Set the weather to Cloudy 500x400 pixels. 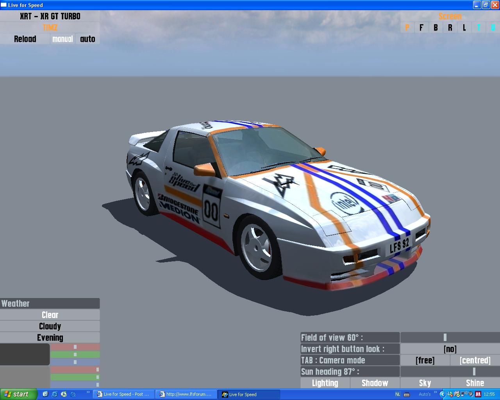(x=50, y=326)
